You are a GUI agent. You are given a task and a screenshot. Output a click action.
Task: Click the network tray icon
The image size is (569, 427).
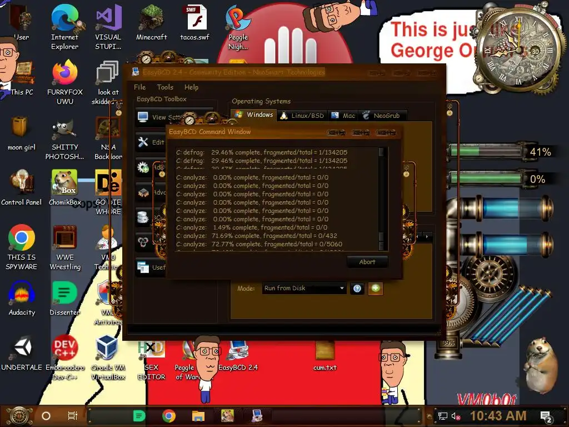(443, 416)
